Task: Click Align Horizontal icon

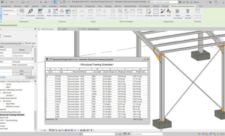Action: (x=177, y=11)
